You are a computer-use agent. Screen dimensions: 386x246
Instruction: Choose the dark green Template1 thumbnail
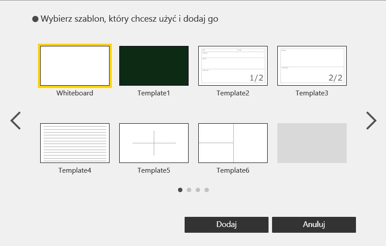(154, 66)
